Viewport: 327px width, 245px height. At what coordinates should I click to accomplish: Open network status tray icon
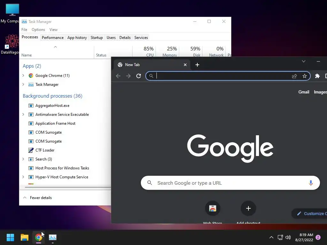point(280,237)
